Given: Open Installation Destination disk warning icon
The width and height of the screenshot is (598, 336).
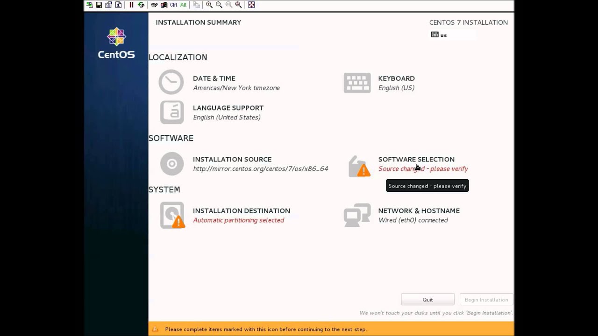Looking at the screenshot, I should [x=172, y=215].
